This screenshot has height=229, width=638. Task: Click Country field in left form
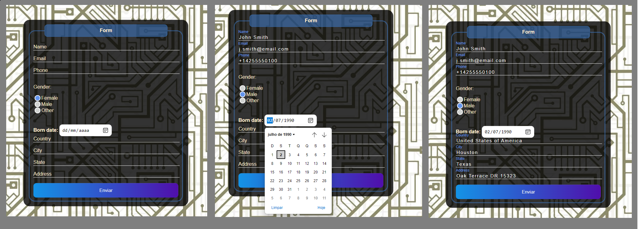coord(106,139)
